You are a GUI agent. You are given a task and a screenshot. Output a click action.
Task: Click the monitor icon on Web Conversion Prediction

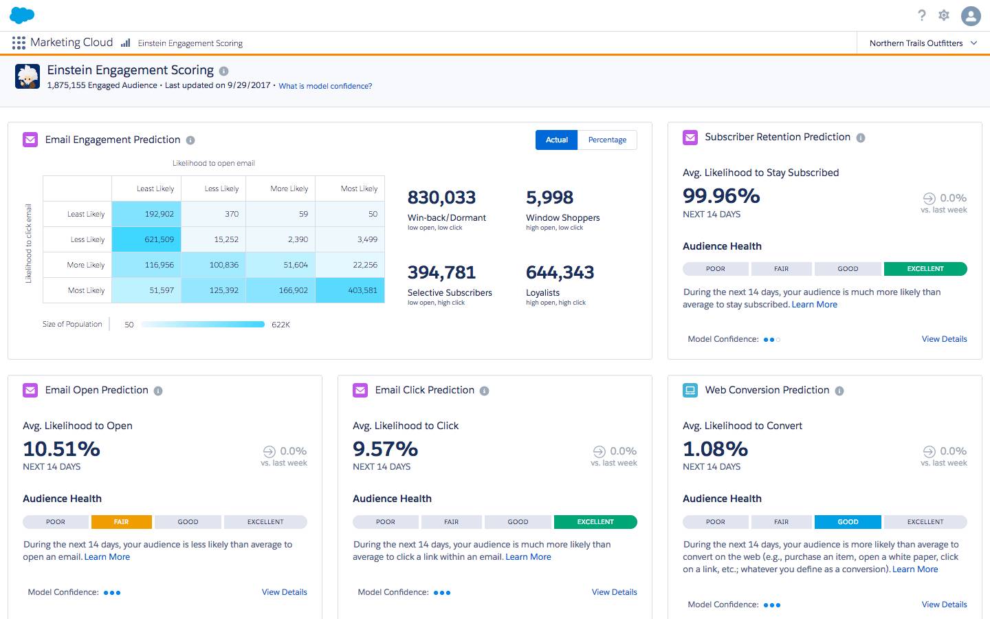coord(690,390)
